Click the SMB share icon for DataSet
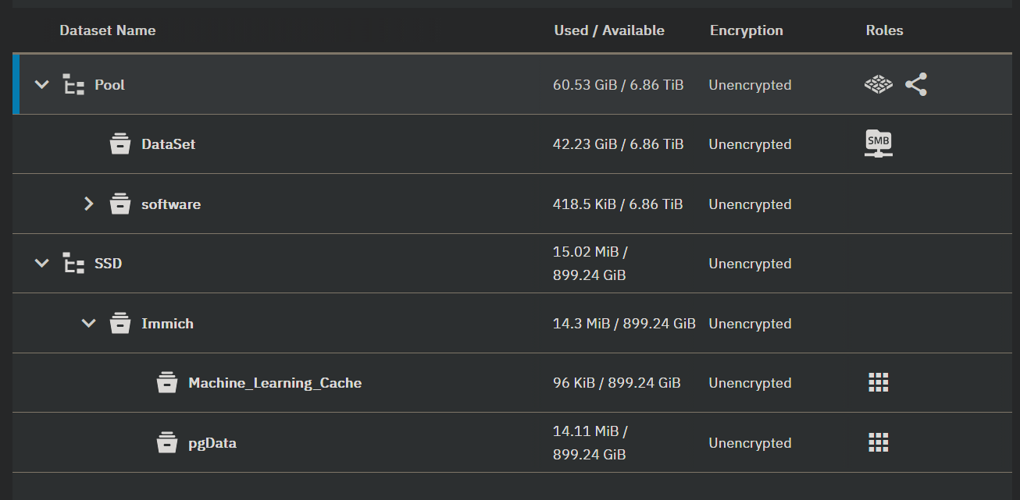 (879, 144)
